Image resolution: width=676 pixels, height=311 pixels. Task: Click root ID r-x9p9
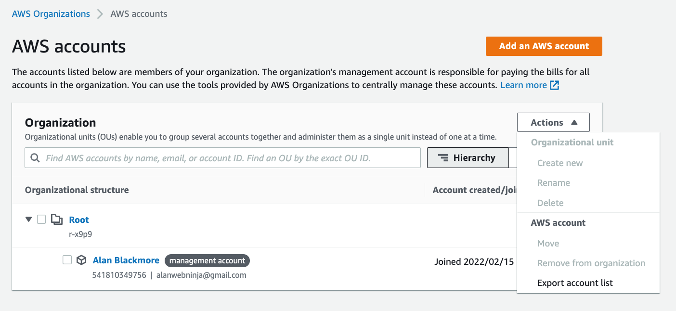[80, 235]
